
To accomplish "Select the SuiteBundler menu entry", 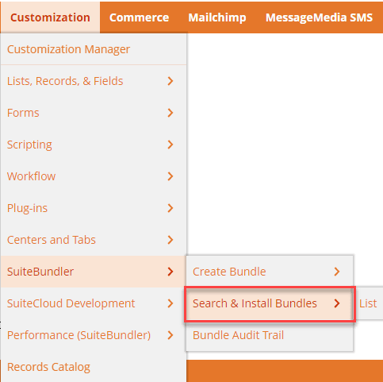I will tap(94, 272).
